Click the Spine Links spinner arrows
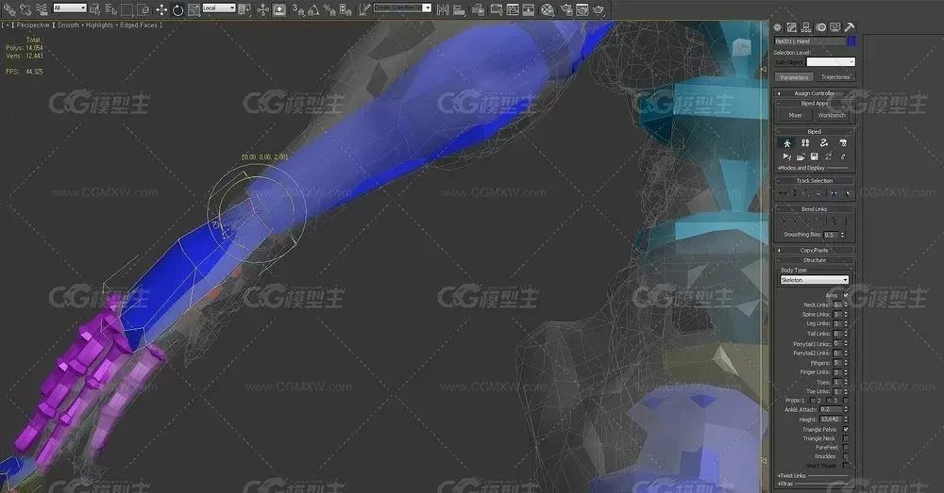This screenshot has height=493, width=944. click(x=846, y=315)
